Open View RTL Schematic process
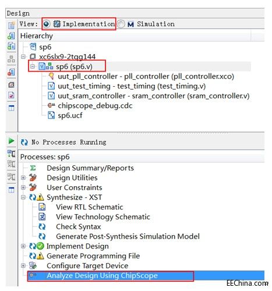Image resolution: width=272 pixels, height=291 pixels. point(90,207)
